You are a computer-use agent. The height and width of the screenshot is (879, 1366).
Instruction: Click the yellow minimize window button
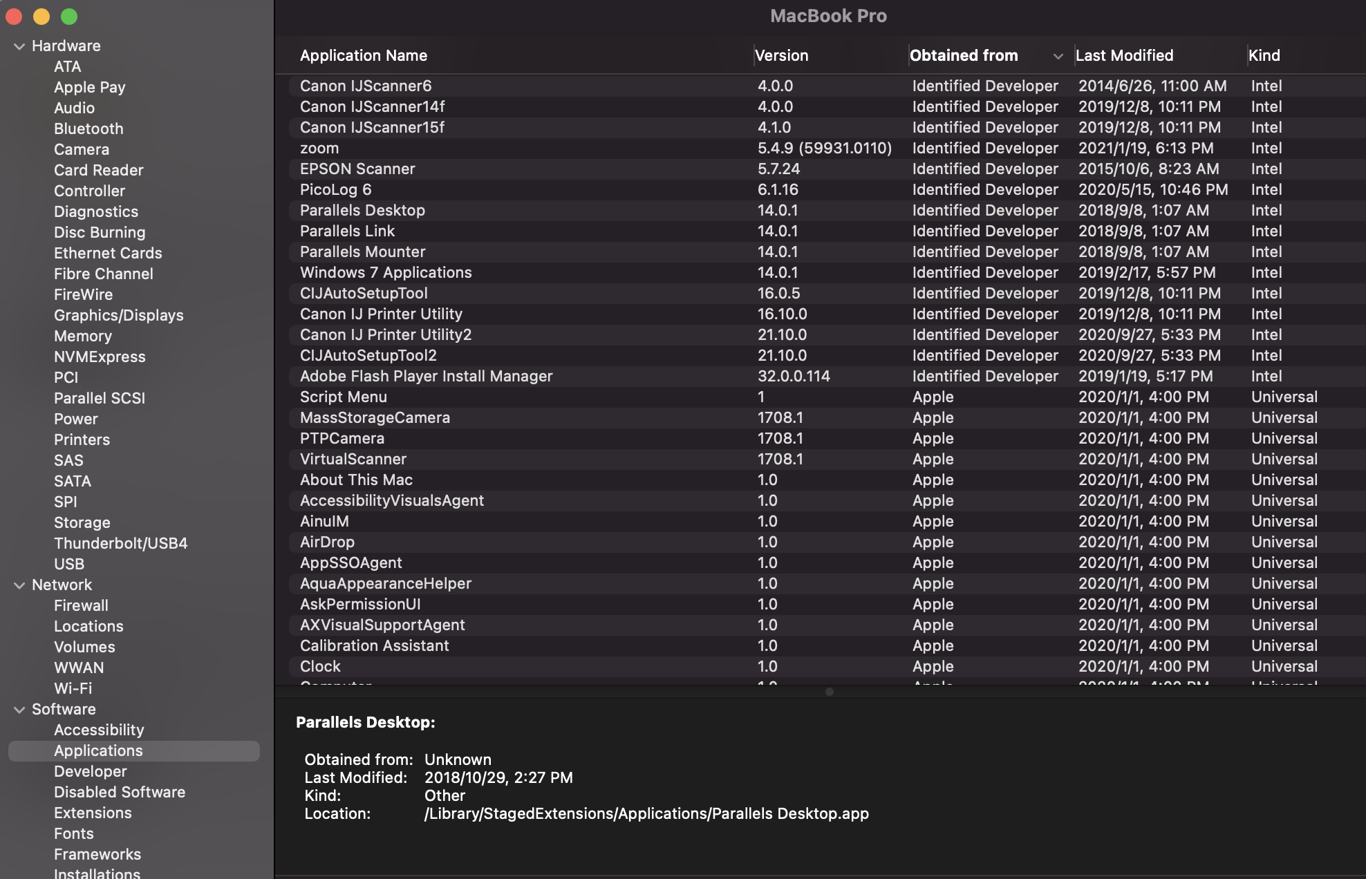(x=41, y=17)
